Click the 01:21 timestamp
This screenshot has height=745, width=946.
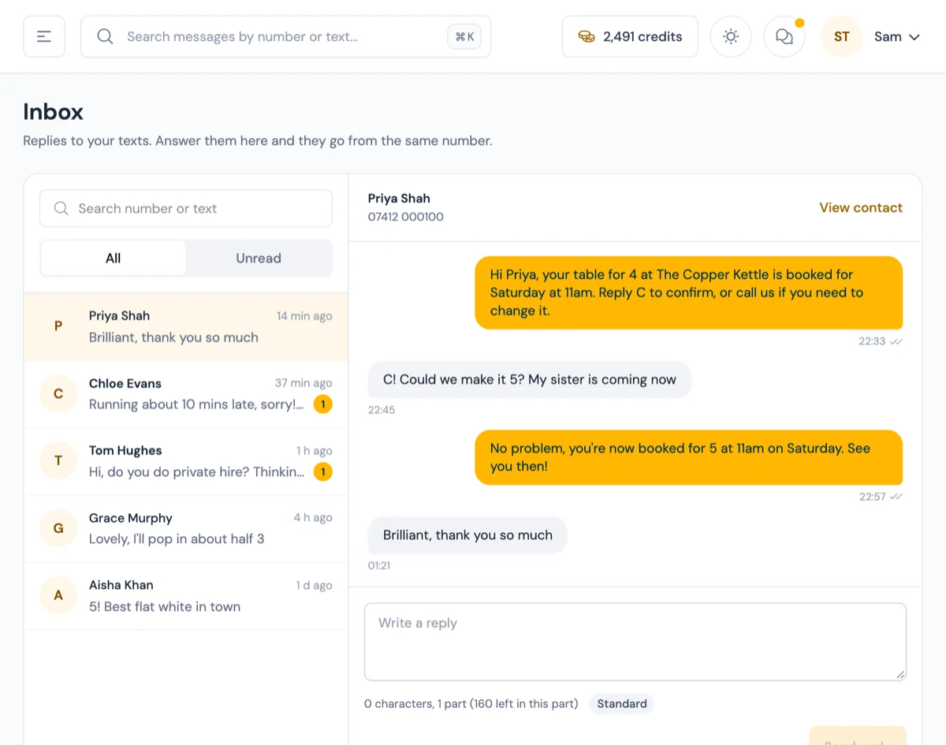pyautogui.click(x=379, y=565)
